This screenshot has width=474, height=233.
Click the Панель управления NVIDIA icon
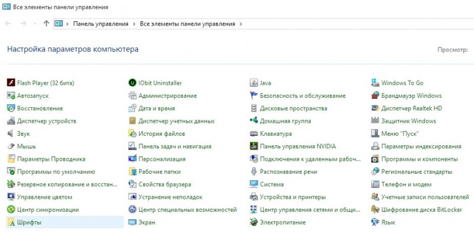tap(254, 146)
